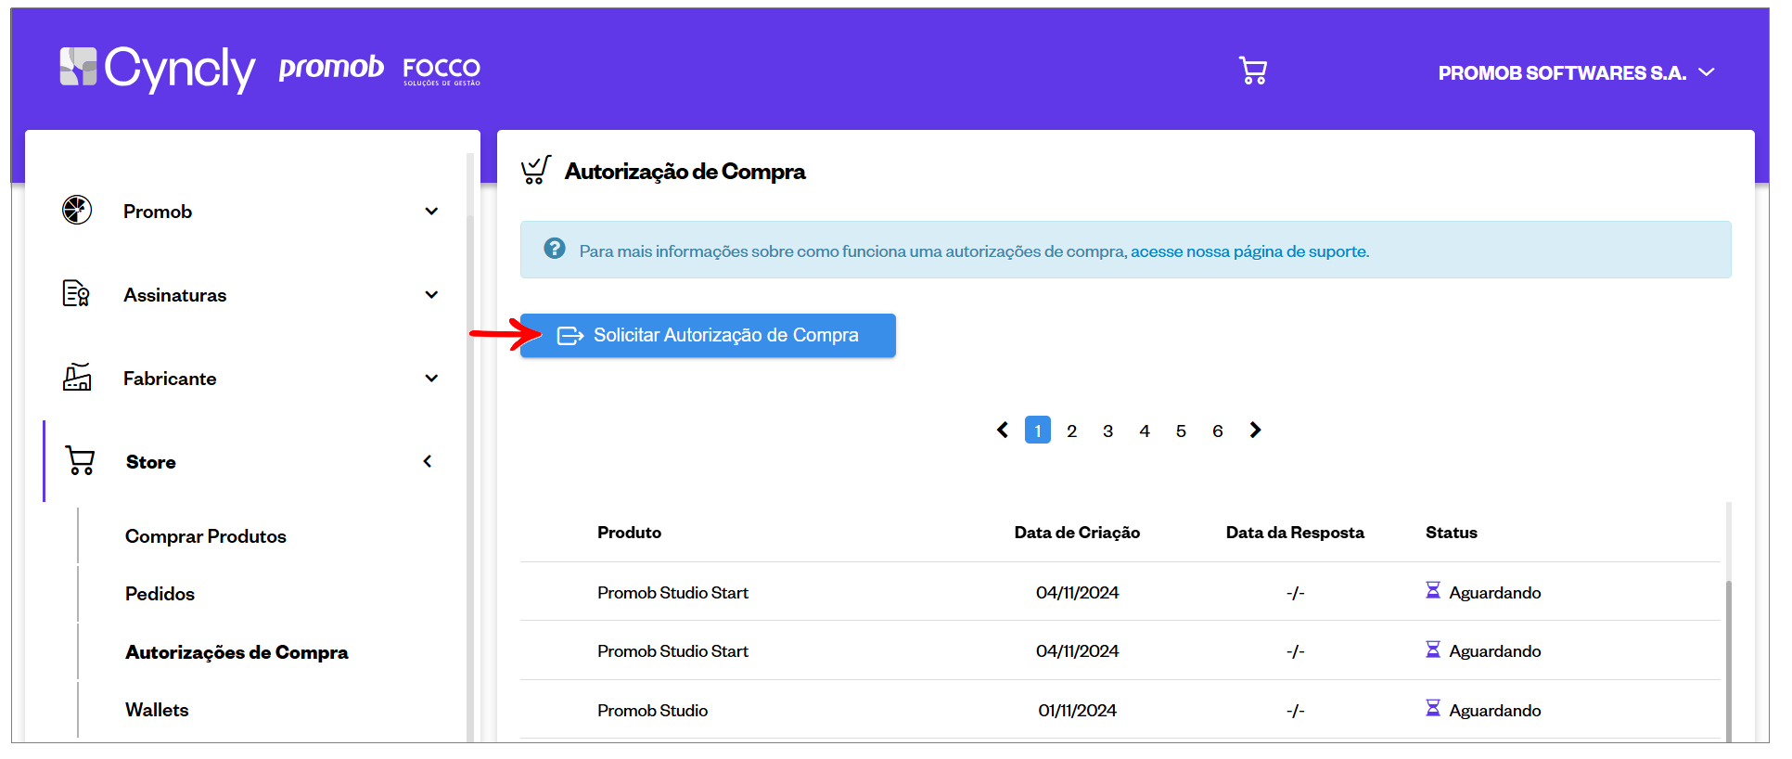The image size is (1792, 759).
Task: Click the FOCCO logo in header
Action: [x=442, y=71]
